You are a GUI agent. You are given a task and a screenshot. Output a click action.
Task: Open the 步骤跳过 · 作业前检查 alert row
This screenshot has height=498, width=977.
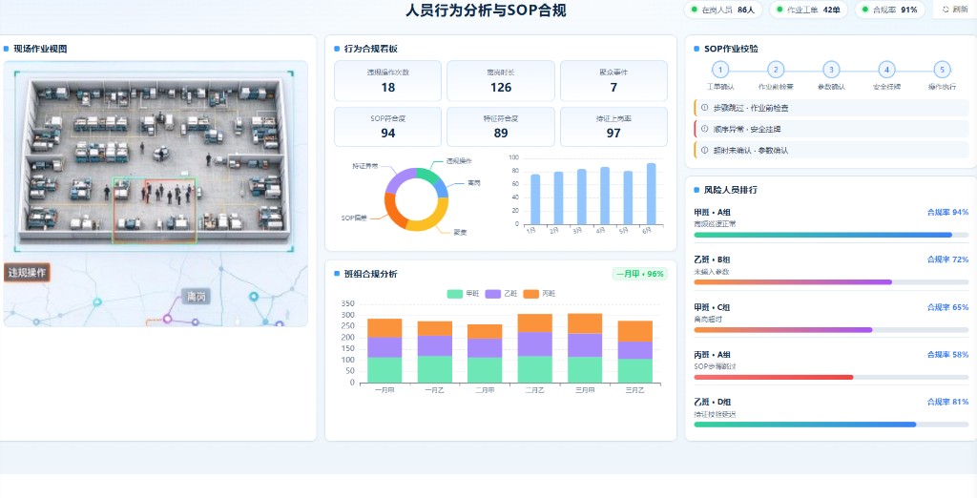[831, 108]
